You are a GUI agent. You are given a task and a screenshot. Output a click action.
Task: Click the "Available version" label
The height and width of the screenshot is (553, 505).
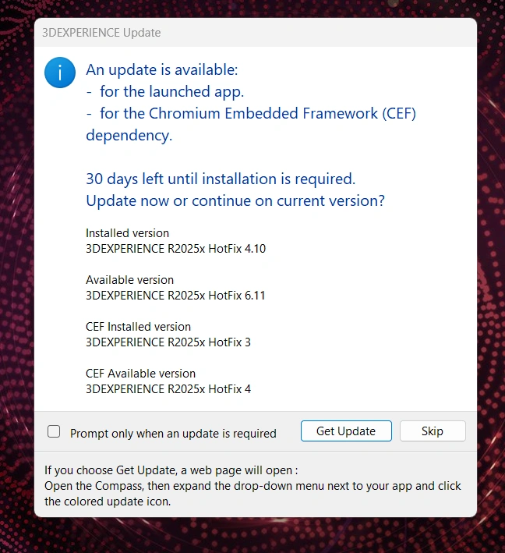click(129, 280)
